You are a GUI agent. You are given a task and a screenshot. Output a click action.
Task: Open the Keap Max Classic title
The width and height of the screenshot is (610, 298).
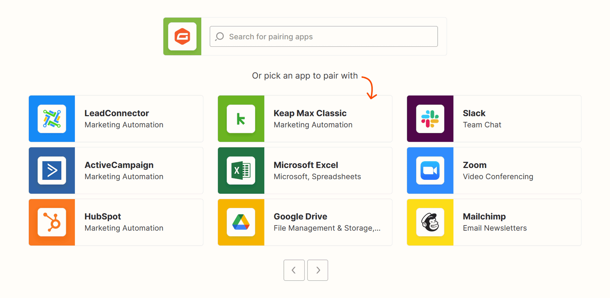310,113
